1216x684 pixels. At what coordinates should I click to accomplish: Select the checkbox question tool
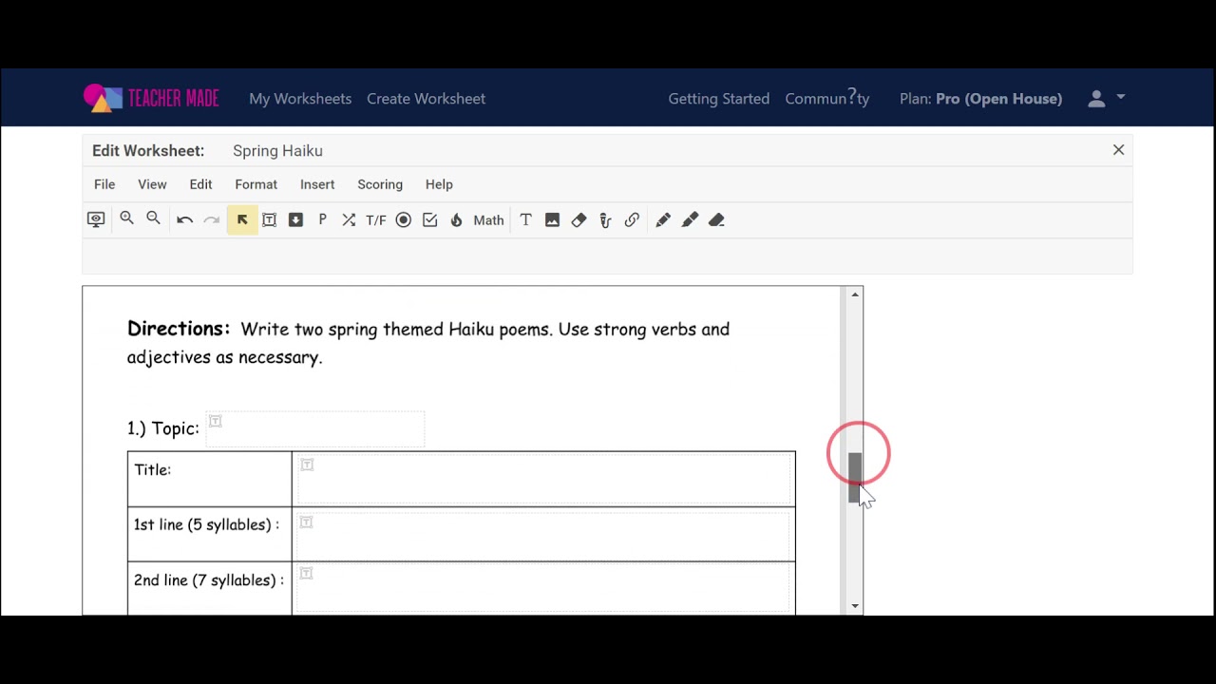(x=429, y=219)
